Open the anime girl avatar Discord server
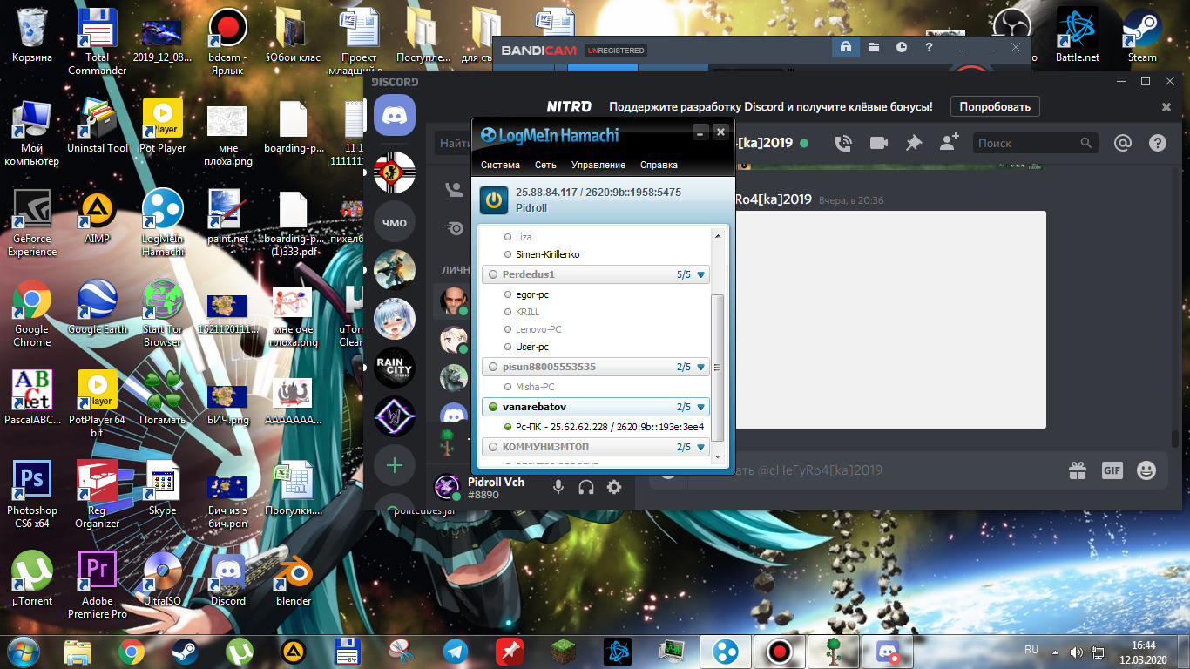 [395, 319]
